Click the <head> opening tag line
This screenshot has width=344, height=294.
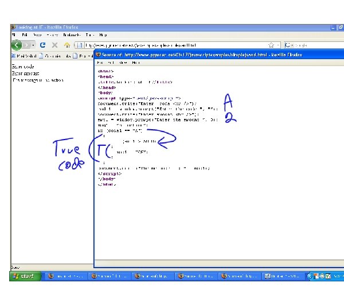click(105, 77)
